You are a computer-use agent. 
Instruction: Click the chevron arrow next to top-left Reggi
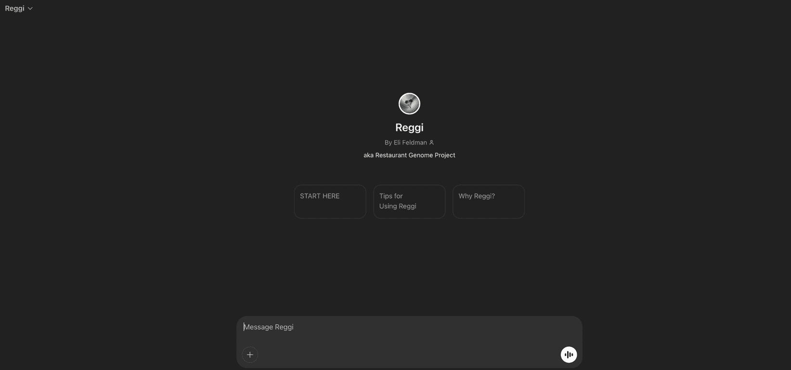pos(30,9)
